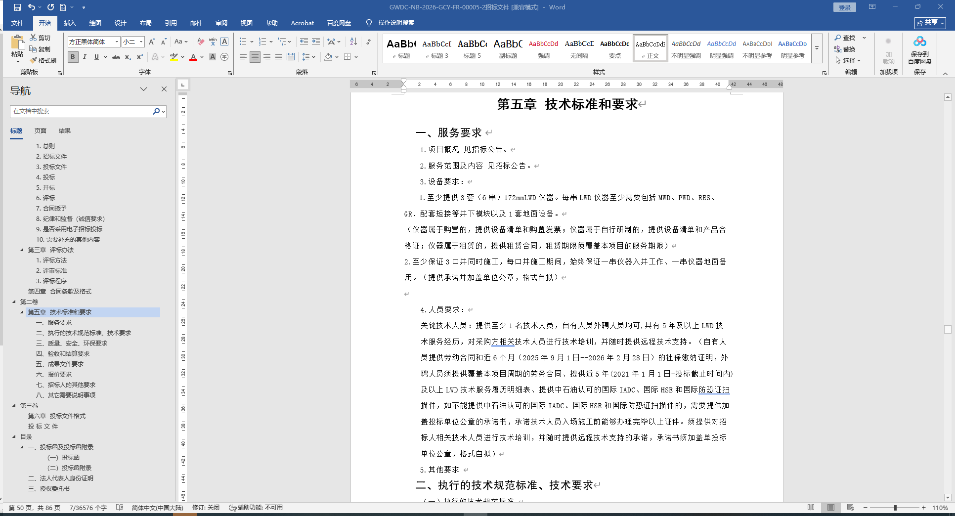
Task: Toggle italic formatting
Action: [85, 57]
